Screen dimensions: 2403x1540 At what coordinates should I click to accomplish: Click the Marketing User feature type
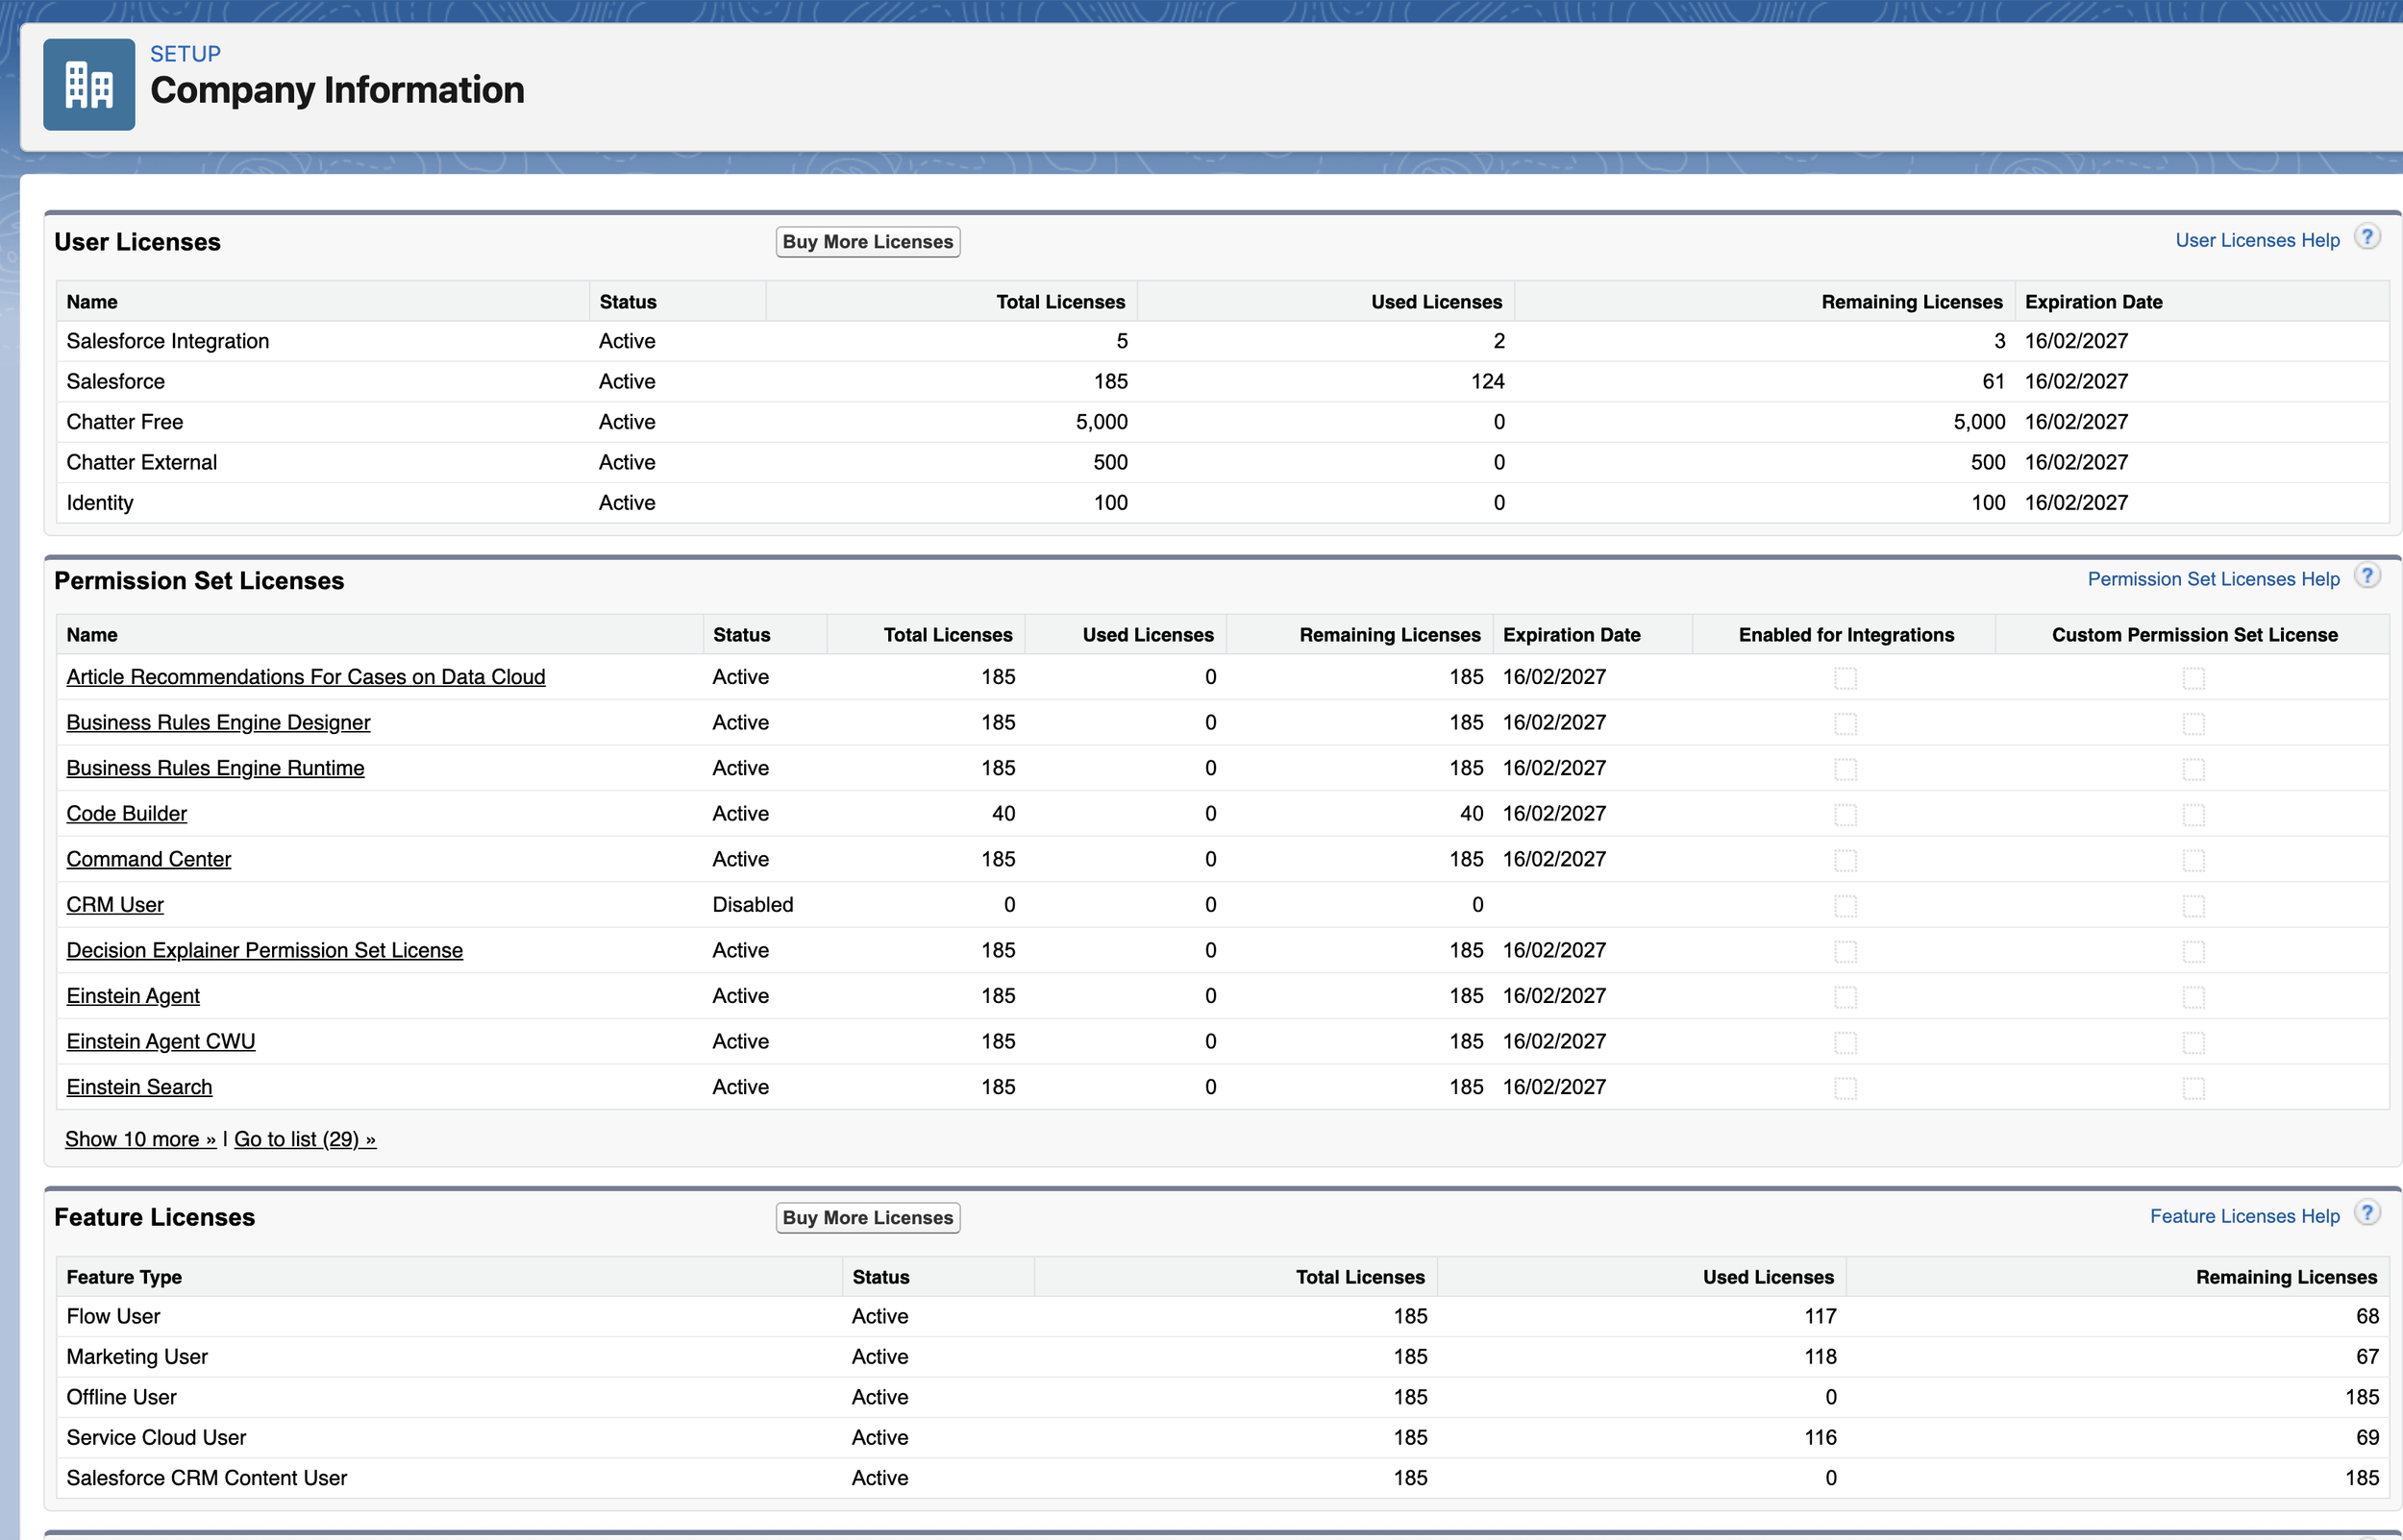click(x=137, y=1357)
